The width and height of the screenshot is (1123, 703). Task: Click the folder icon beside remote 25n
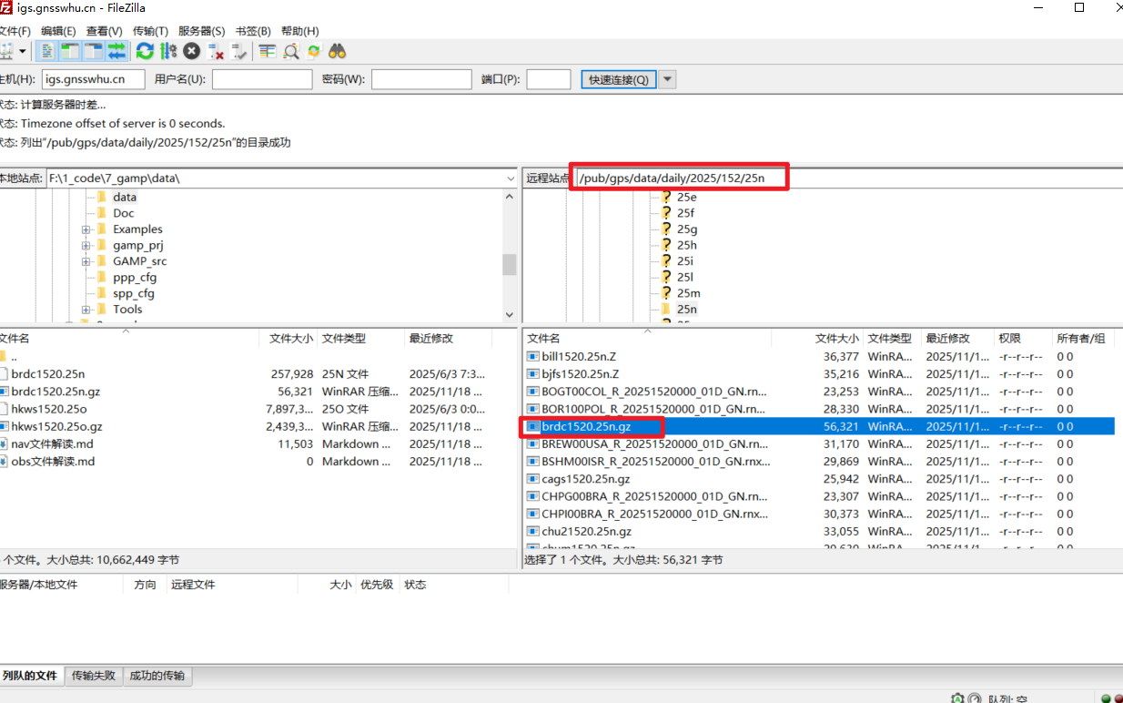(x=665, y=309)
